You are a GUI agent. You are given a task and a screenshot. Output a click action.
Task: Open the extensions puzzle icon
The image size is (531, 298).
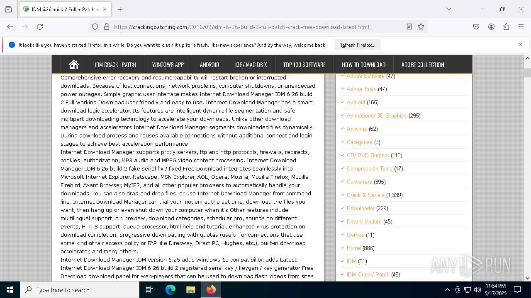506,27
